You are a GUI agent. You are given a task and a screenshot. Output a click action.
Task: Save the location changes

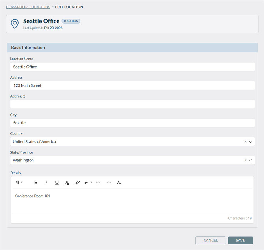coord(240,240)
